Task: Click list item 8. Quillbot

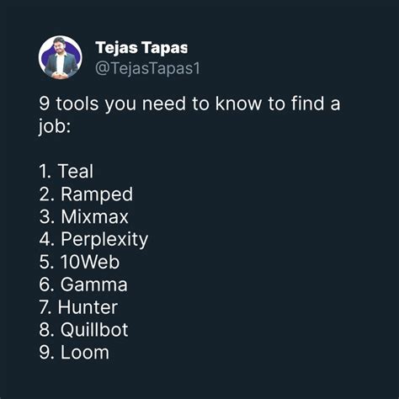Action: click(x=83, y=329)
